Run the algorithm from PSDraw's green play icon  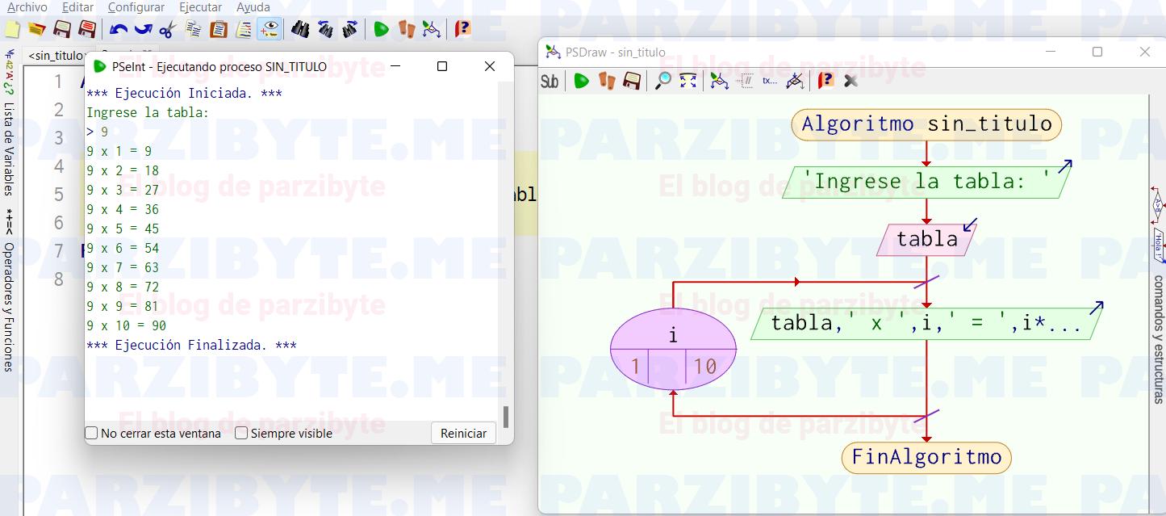tap(581, 81)
